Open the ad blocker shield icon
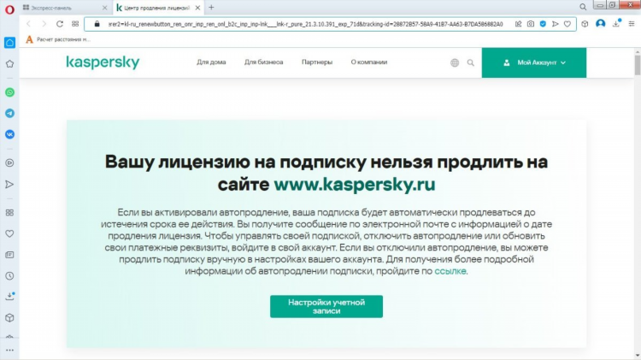The height and width of the screenshot is (360, 641). (x=543, y=24)
